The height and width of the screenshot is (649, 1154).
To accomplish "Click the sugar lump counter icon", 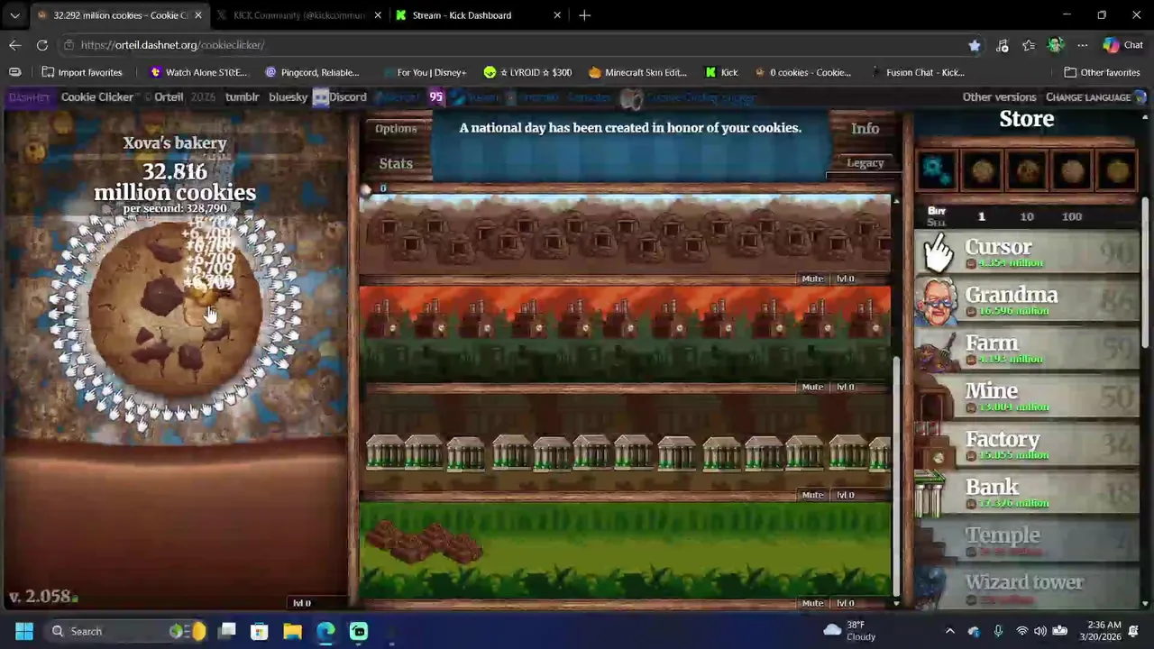I will tap(366, 189).
